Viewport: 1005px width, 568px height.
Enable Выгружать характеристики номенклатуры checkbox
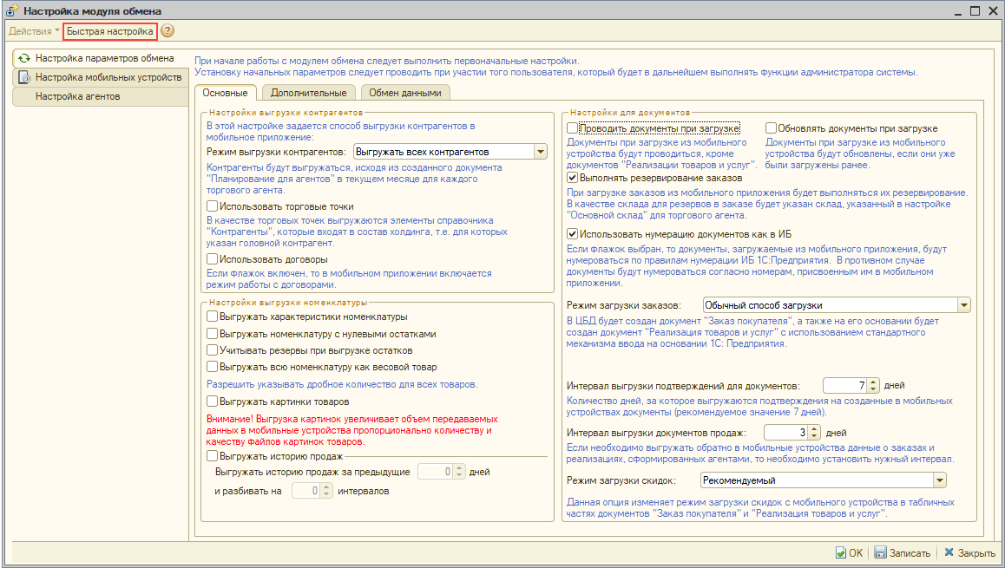tap(212, 317)
